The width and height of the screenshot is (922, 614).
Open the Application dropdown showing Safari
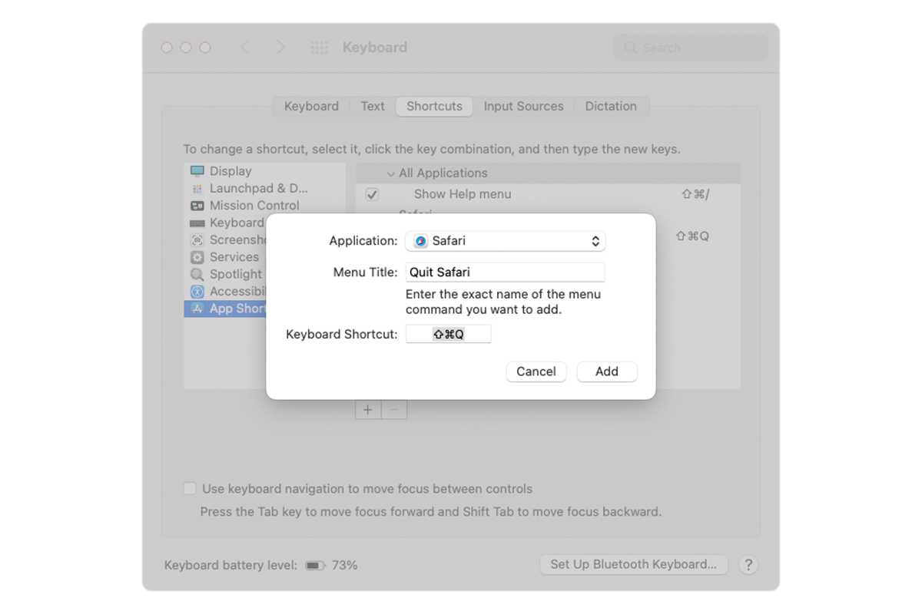pos(505,241)
